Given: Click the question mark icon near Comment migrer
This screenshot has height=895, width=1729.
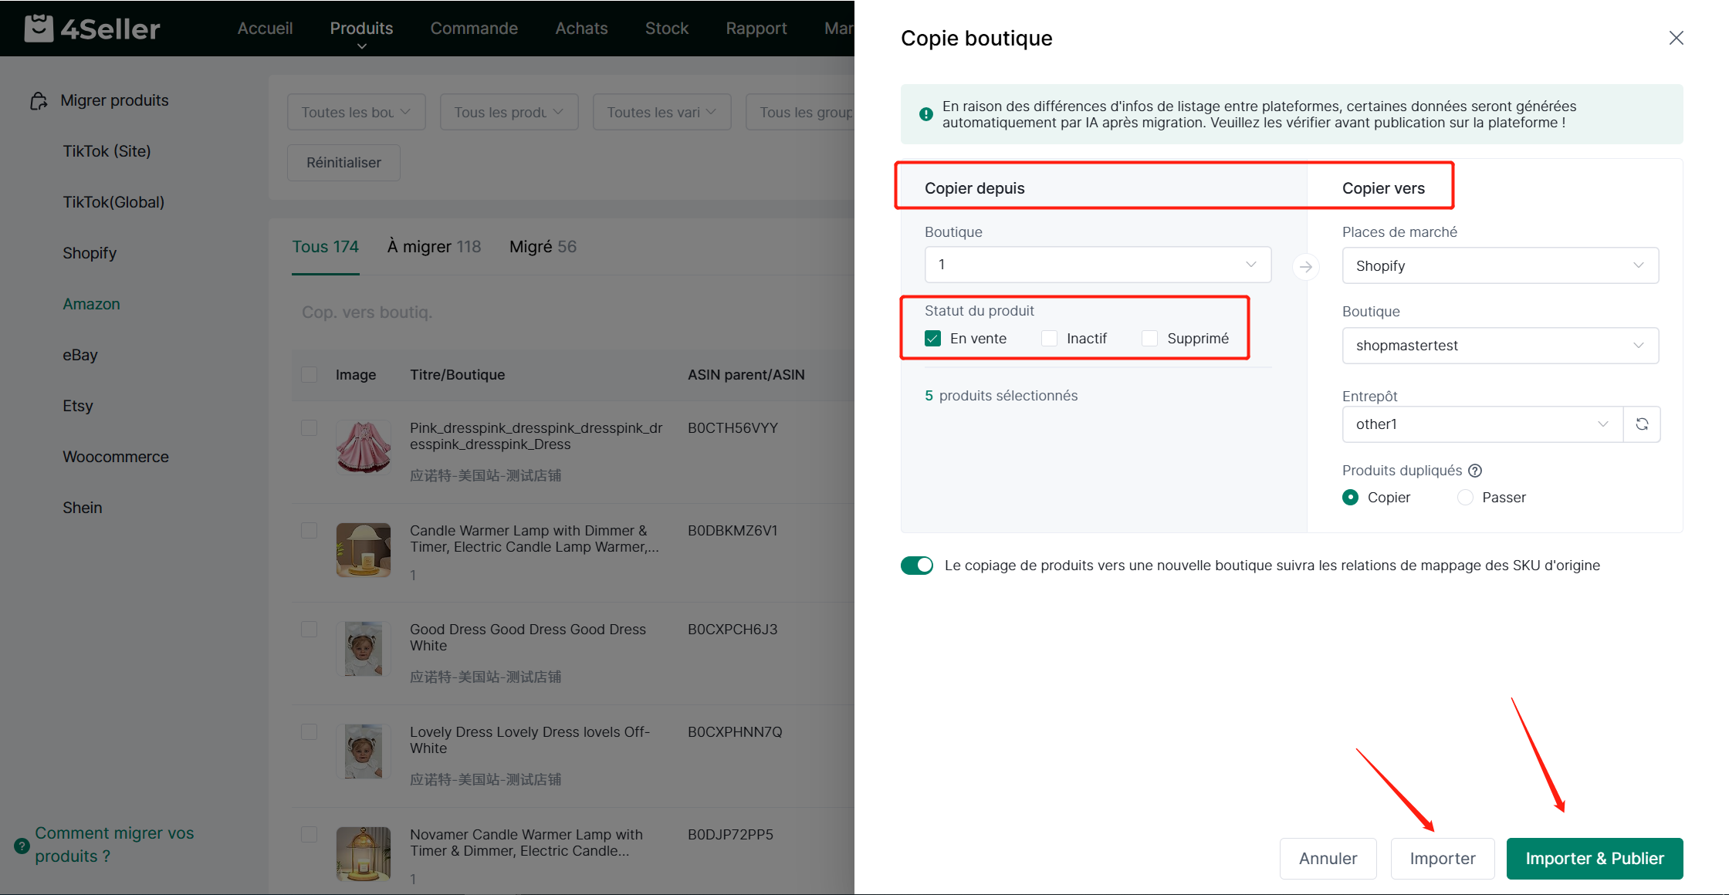Looking at the screenshot, I should [x=22, y=845].
